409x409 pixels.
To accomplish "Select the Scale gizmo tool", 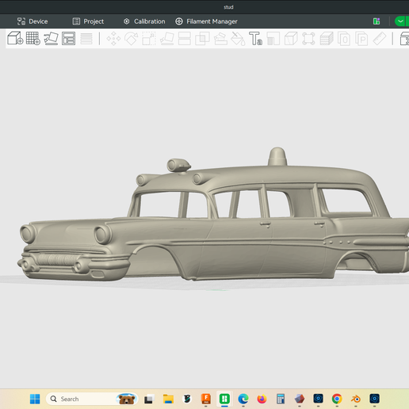I will (x=149, y=39).
